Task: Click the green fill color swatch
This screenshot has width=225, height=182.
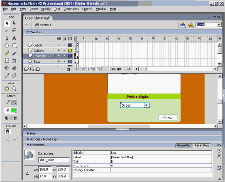Action: 14,110
